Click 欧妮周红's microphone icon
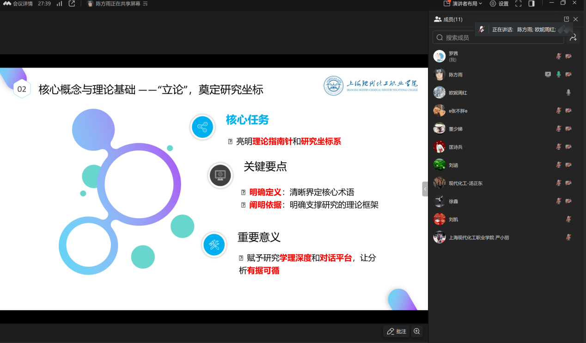Image resolution: width=586 pixels, height=343 pixels. 568,92
